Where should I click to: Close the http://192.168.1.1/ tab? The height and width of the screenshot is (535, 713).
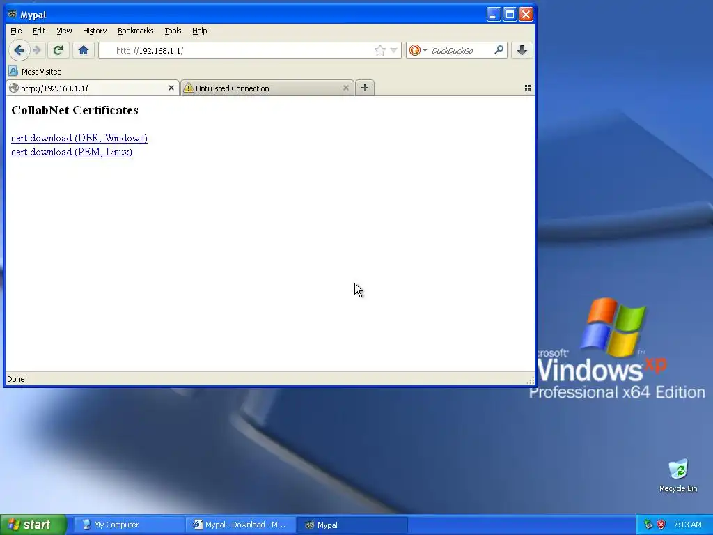click(x=171, y=88)
